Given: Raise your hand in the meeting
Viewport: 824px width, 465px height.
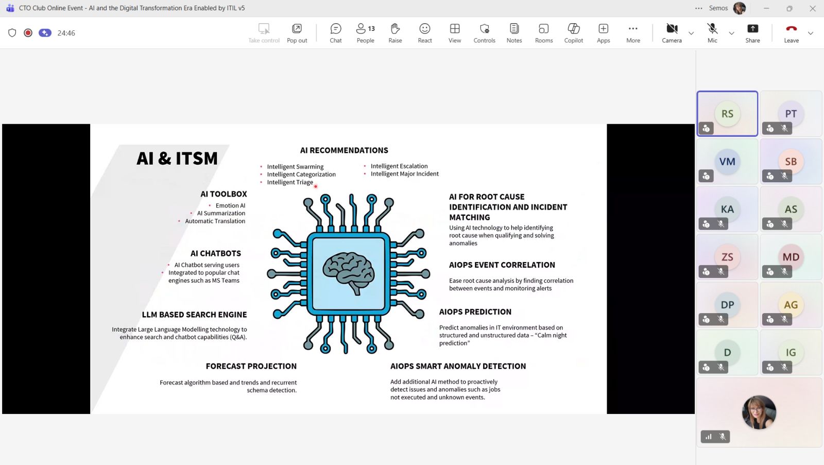Looking at the screenshot, I should tap(395, 33).
